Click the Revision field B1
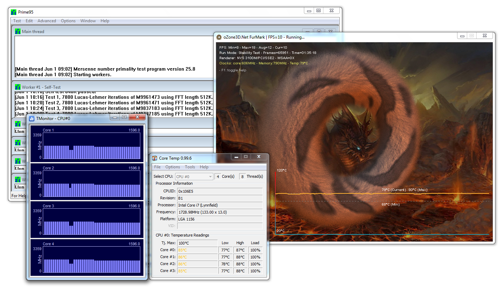Image resolution: width=502 pixels, height=288 pixels. (220, 198)
